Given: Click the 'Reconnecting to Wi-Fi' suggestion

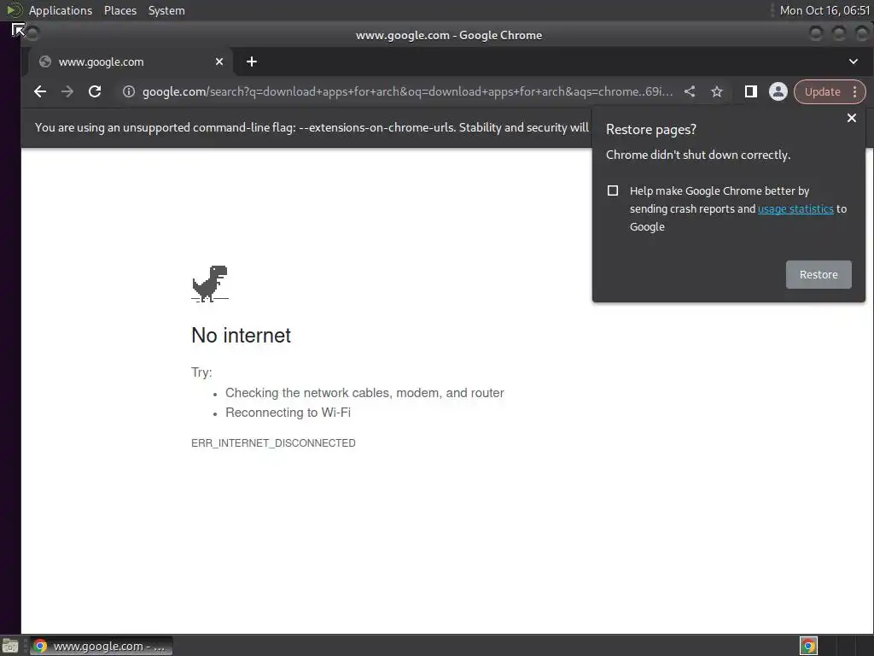Looking at the screenshot, I should tap(288, 413).
